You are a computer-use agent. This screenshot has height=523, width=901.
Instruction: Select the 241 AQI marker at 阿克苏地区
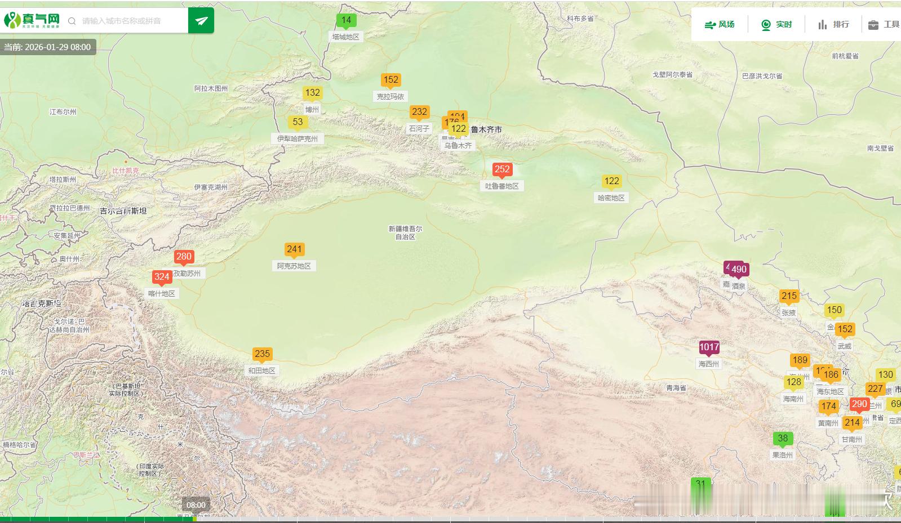(294, 249)
